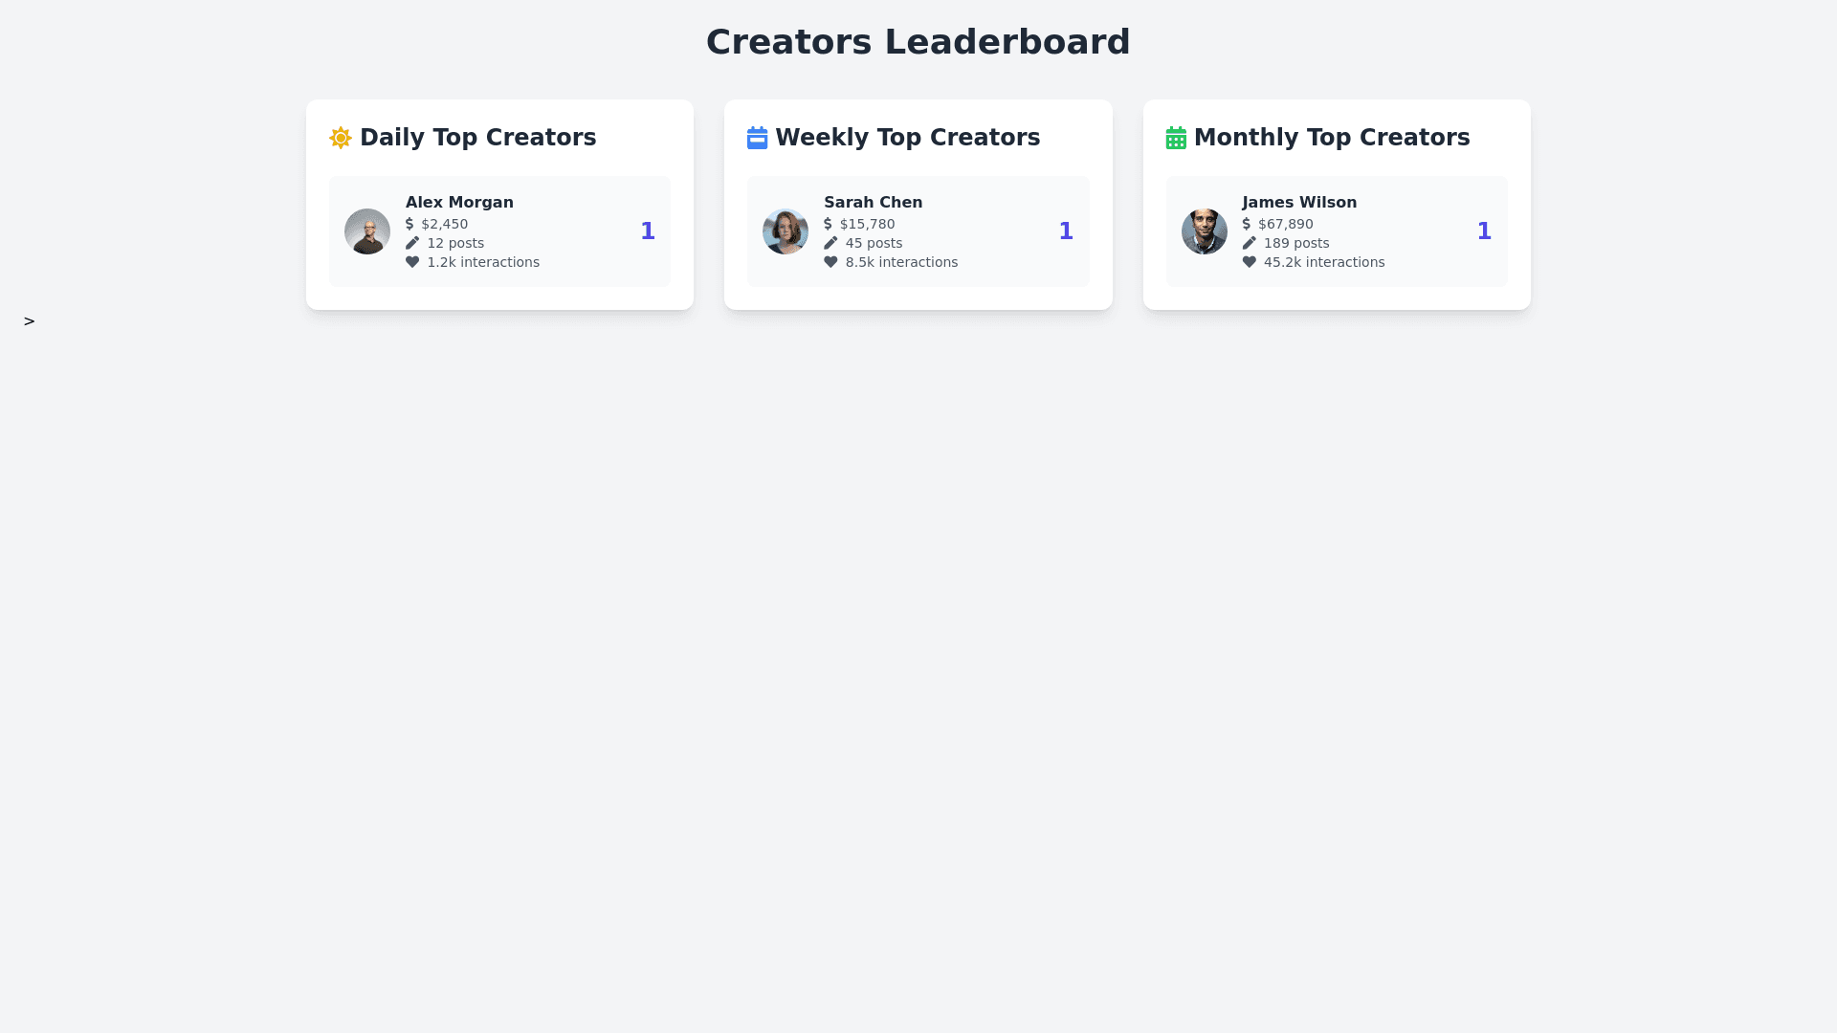Click the dollar icon under Alex Morgan

(409, 224)
